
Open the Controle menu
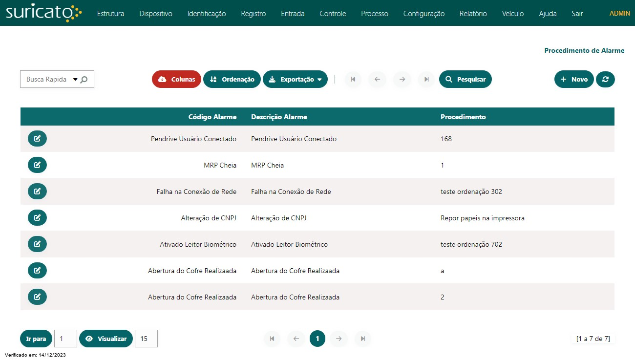pyautogui.click(x=333, y=14)
